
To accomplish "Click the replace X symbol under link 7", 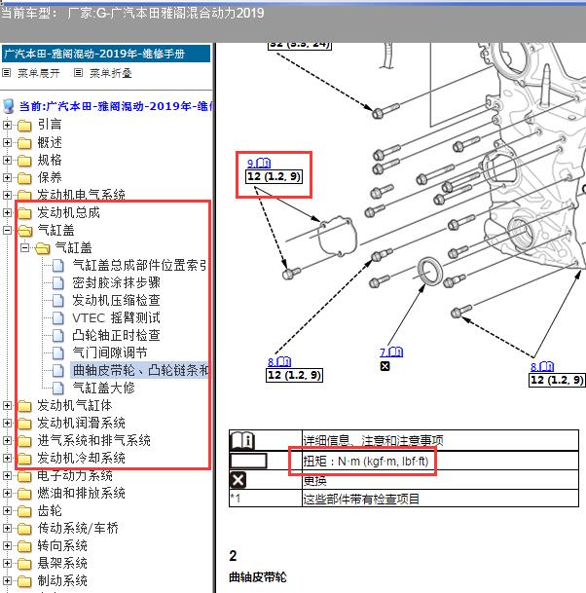I will click(x=385, y=366).
